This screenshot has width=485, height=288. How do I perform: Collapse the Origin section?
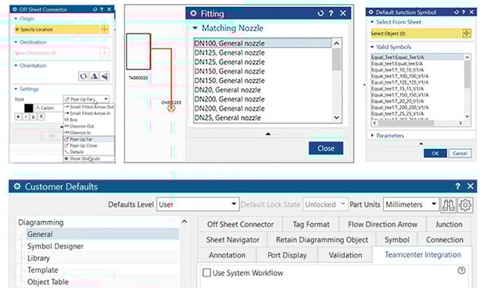coord(16,18)
